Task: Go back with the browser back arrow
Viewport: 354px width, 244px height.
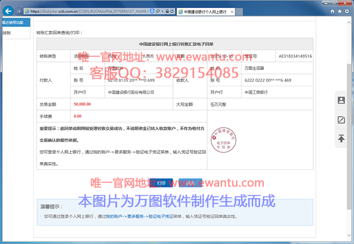Action: (8, 11)
